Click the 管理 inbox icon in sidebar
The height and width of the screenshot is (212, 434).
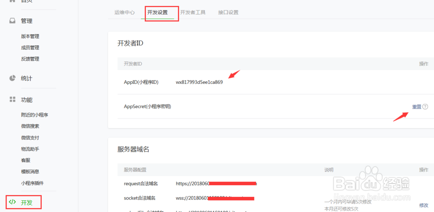click(12, 21)
